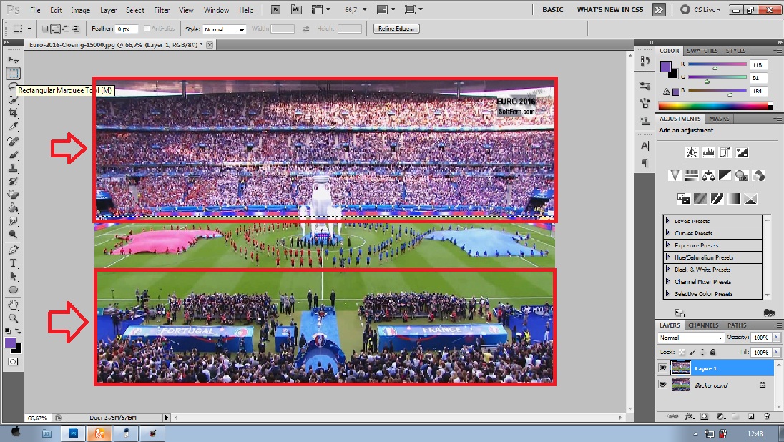Choose Add to selection mode
This screenshot has width=784, height=442.
point(55,29)
